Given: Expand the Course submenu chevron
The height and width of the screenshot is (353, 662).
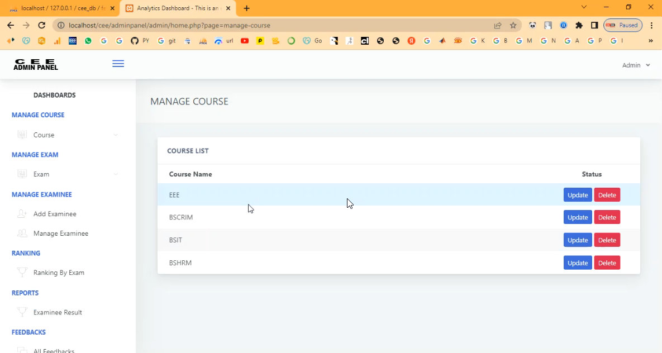Looking at the screenshot, I should pyautogui.click(x=116, y=135).
